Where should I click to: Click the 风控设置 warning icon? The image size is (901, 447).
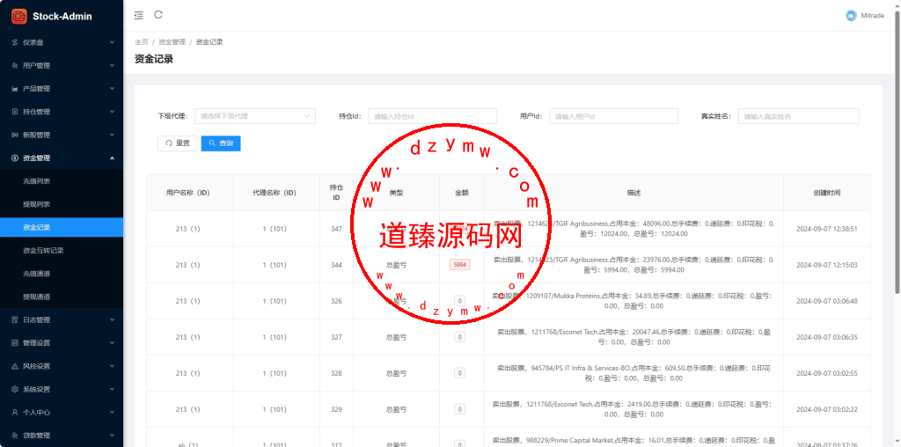pos(15,366)
